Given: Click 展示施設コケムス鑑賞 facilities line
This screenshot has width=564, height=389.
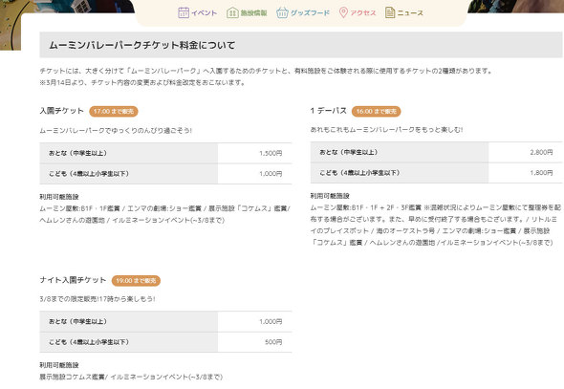Looking at the screenshot, I should click(131, 377).
